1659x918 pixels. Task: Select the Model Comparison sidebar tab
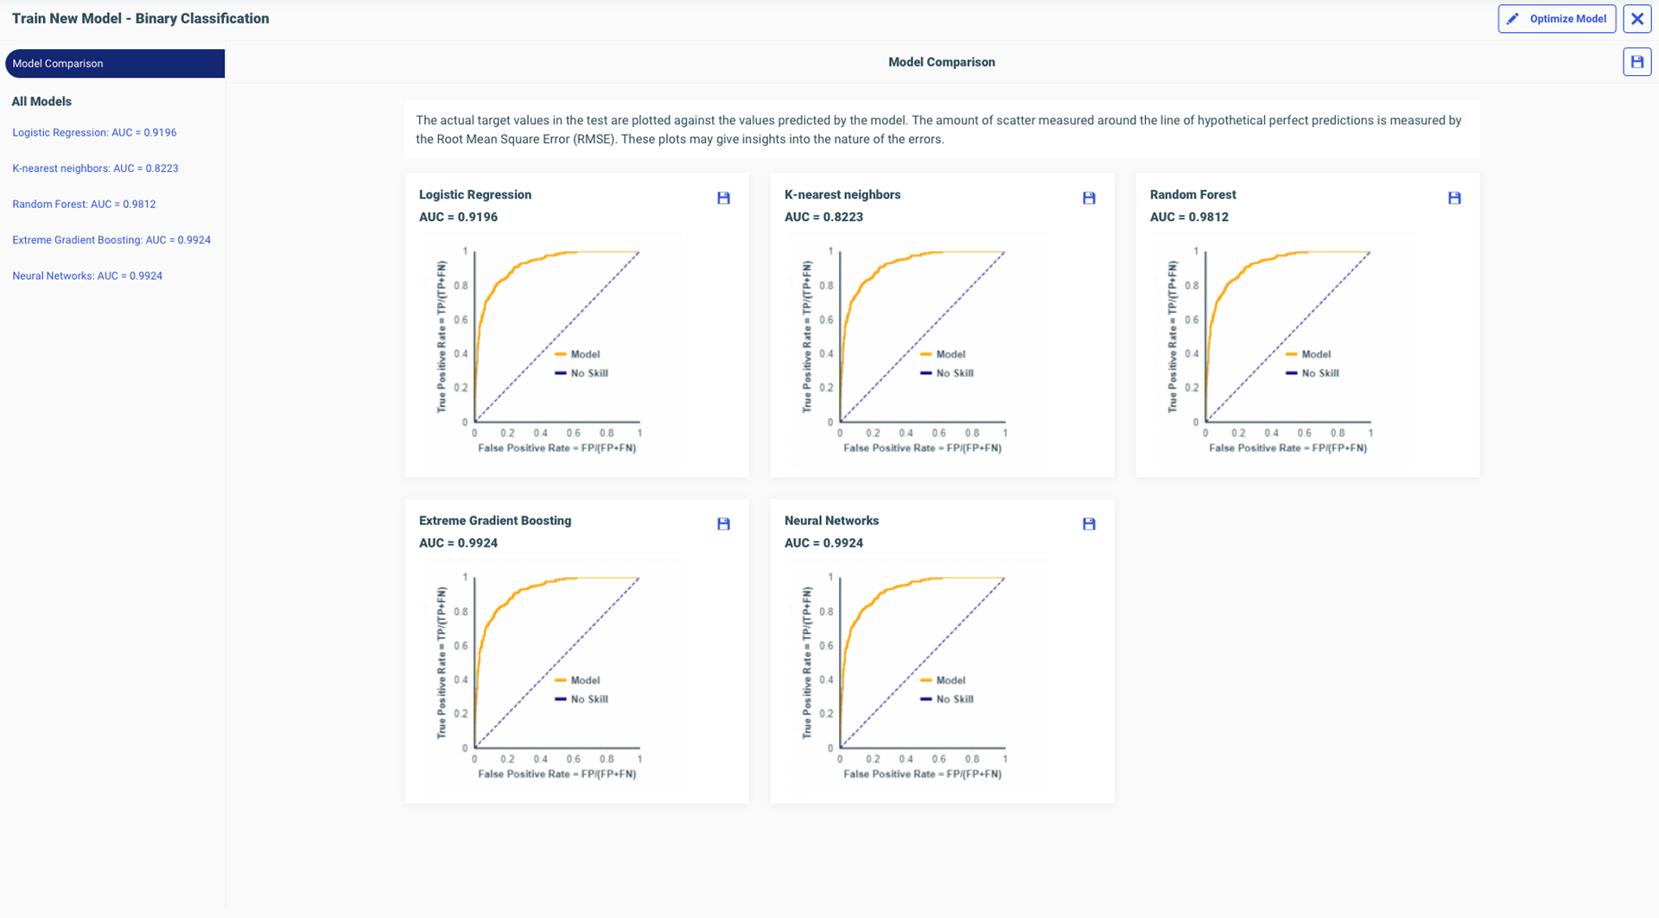[x=115, y=64]
